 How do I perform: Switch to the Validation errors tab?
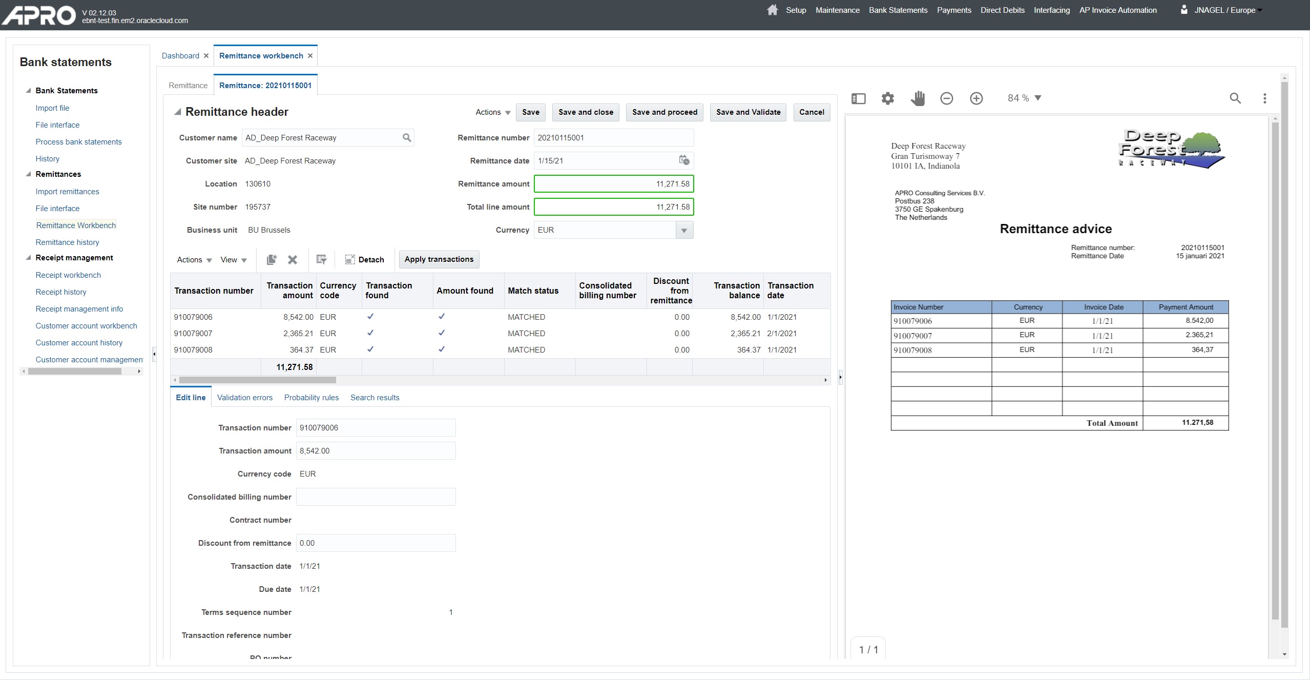pos(244,398)
